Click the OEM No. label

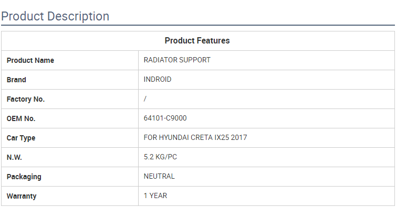[21, 118]
